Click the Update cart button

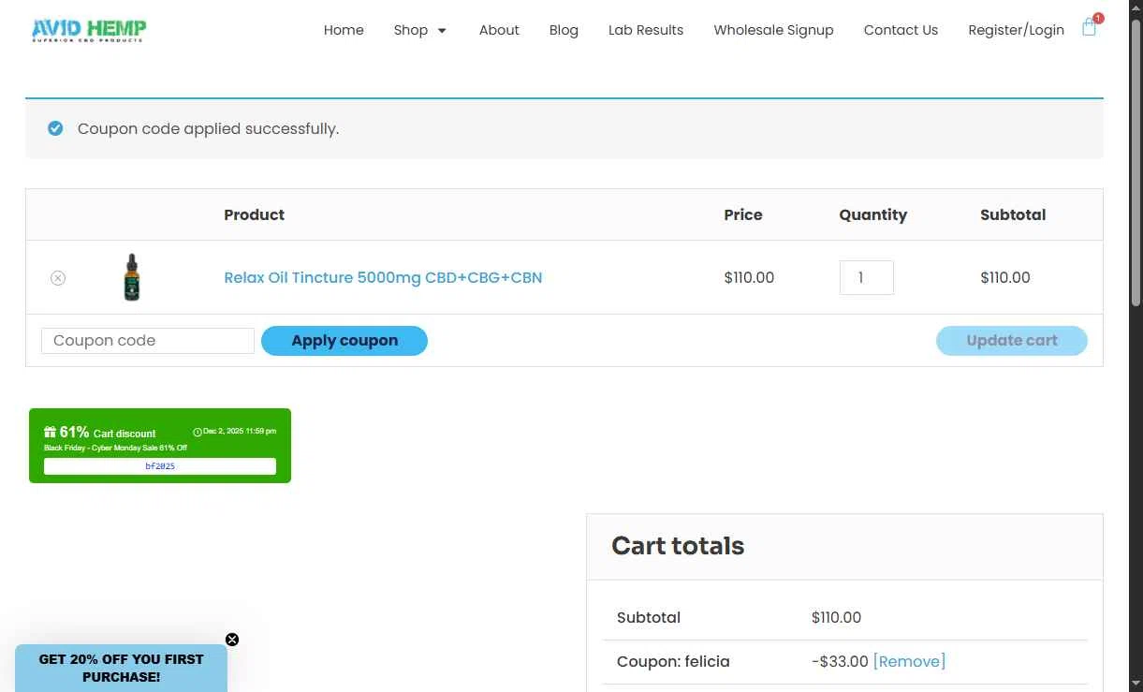point(1012,341)
